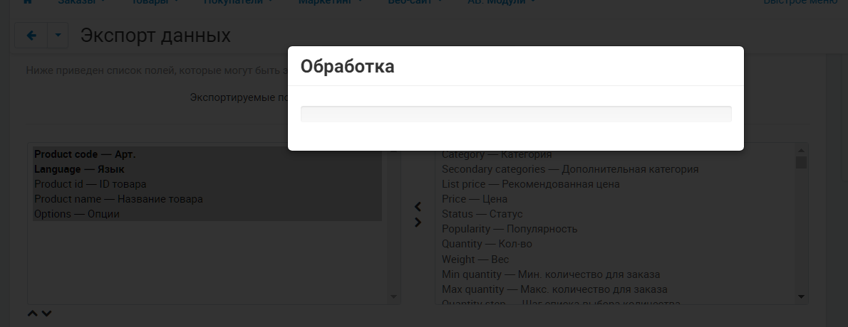Open the dropdown next to back arrow
The height and width of the screenshot is (327, 848).
coord(58,36)
